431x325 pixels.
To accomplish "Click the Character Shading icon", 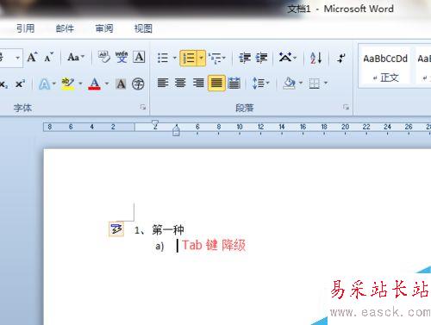I will point(121,84).
